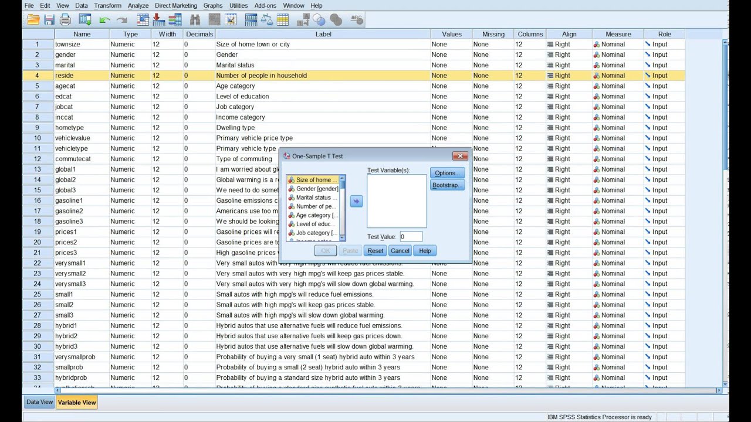Click the blue arrow move-variable button
751x422 pixels.
[356, 201]
